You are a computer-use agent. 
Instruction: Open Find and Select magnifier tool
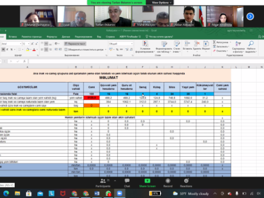pyautogui.click(x=251, y=47)
